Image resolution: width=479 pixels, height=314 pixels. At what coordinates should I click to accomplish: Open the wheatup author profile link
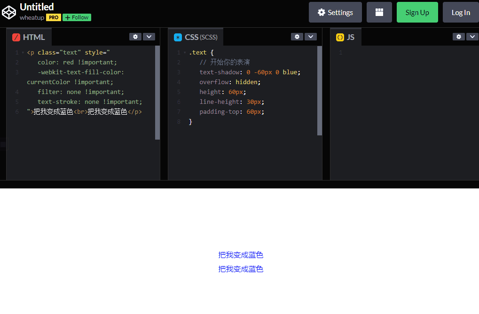[x=31, y=17]
